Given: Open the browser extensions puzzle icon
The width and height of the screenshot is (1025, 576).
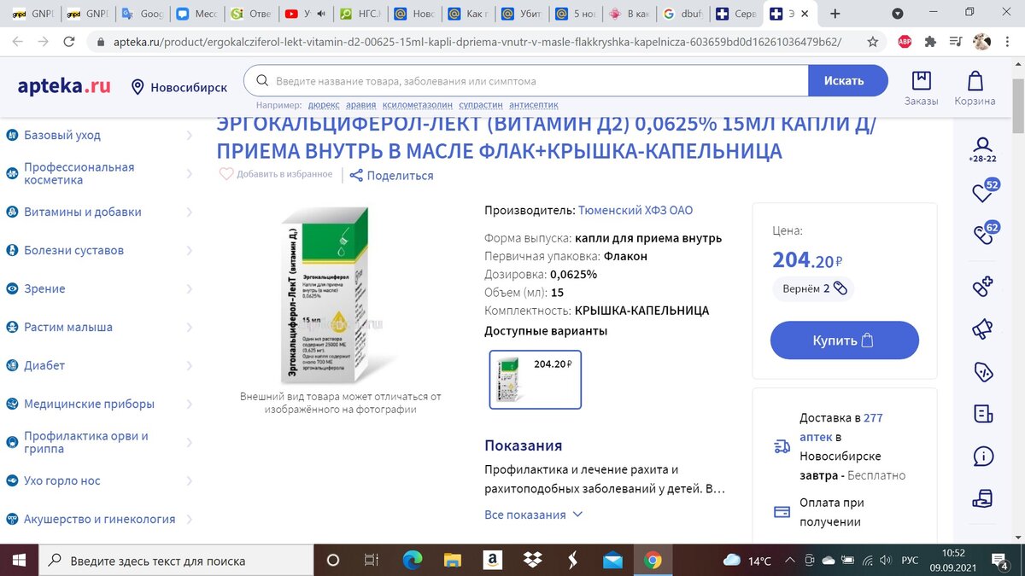Looking at the screenshot, I should click(931, 41).
